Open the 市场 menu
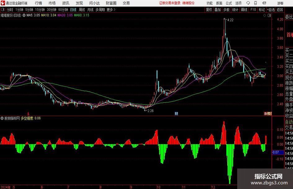Image resolution: width=293 pixels, height=189 pixels. tap(52, 3)
